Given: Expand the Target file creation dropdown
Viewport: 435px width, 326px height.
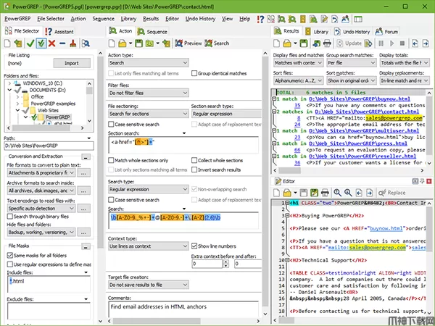Looking at the screenshot, I should 146,285.
